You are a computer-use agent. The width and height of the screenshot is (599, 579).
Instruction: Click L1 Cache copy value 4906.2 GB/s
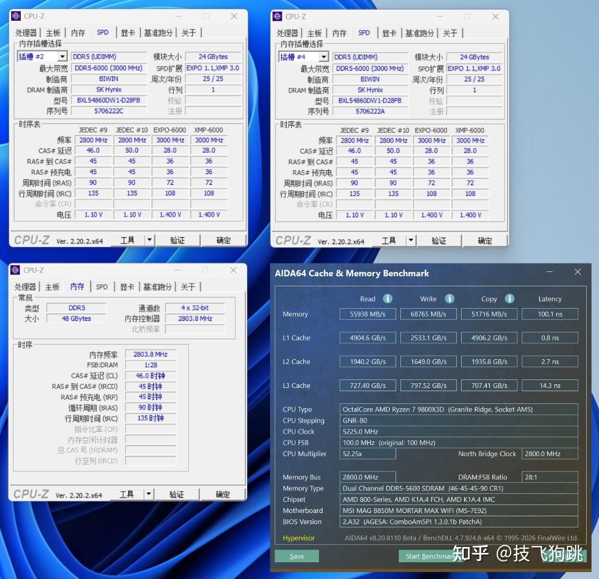(489, 337)
